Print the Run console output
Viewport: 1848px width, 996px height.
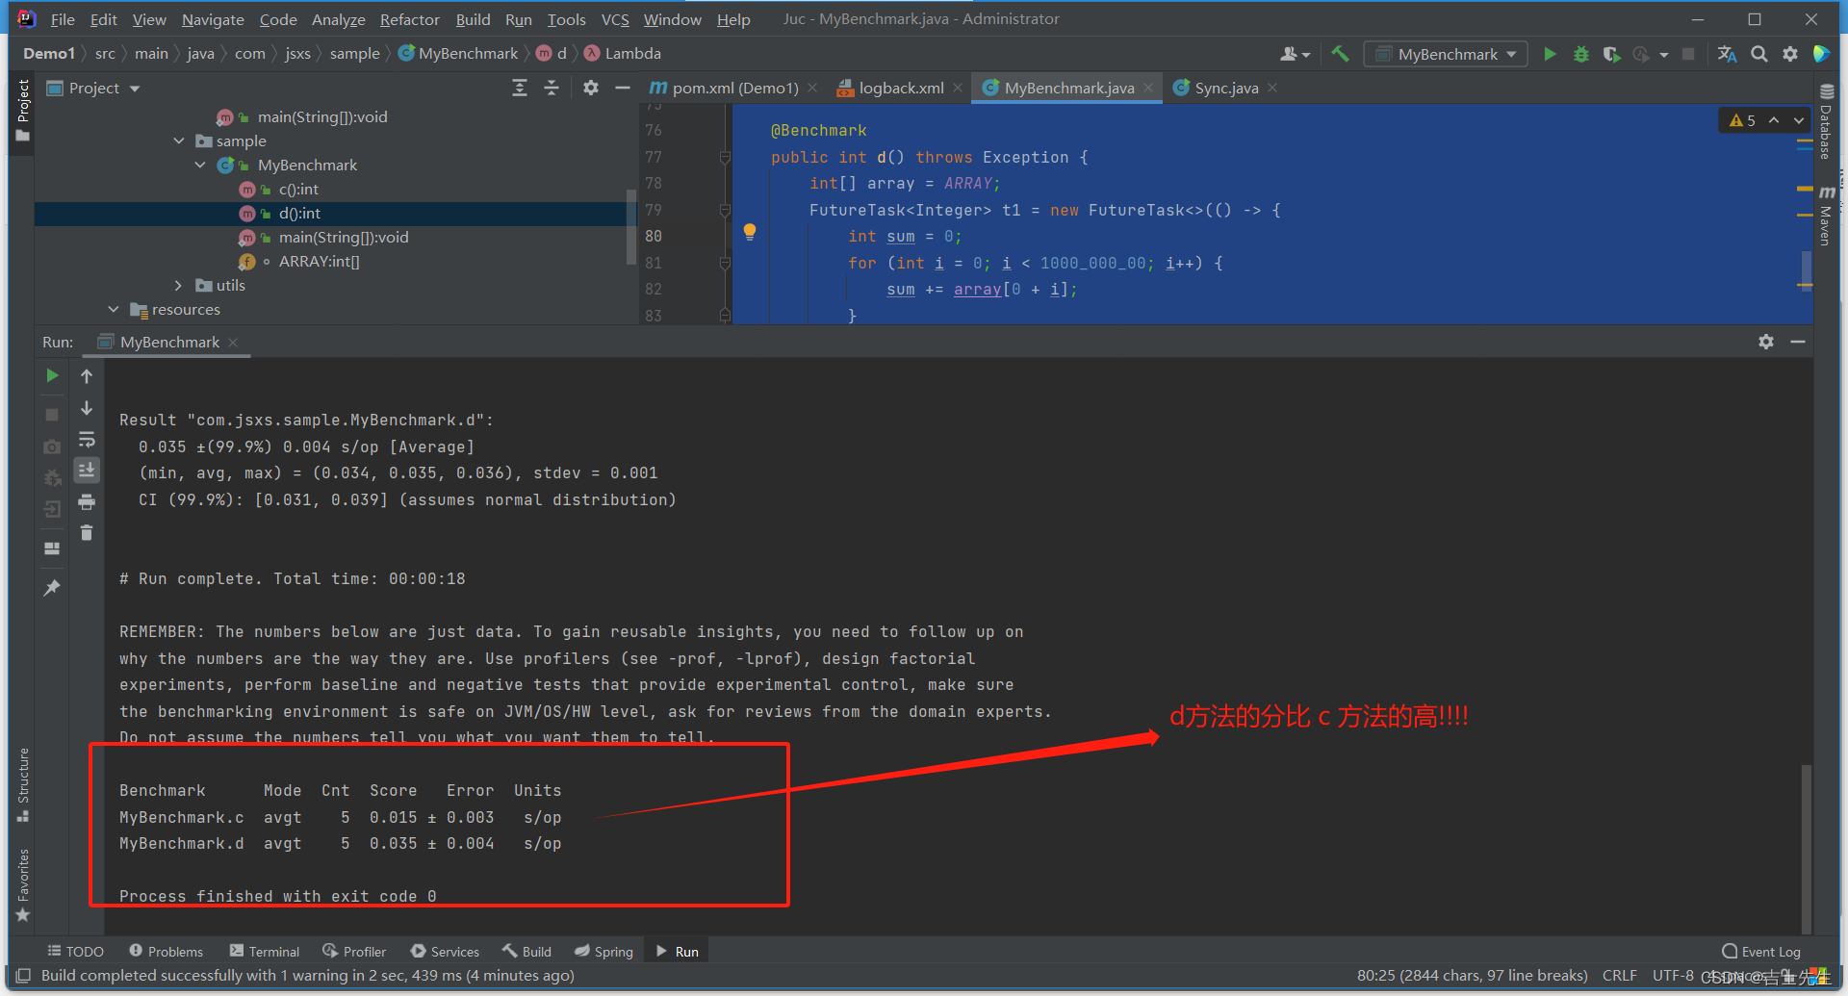(87, 501)
